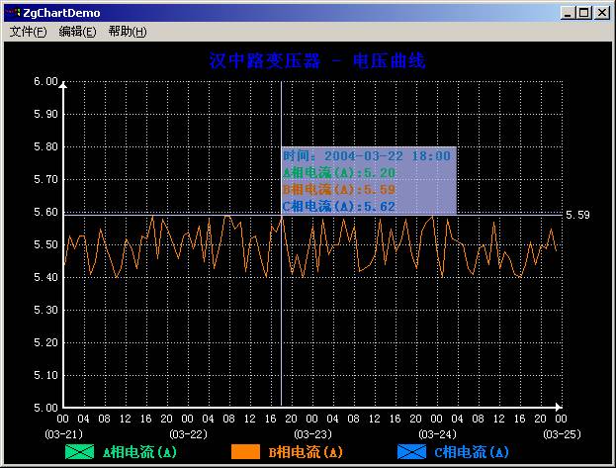Close the ZgChartDemo window
616x468 pixels.
(x=602, y=13)
